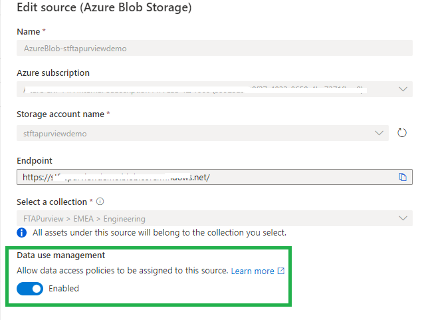Image resolution: width=426 pixels, height=320 pixels.
Task: Open the Storage account name dropdown chevron
Action: tap(380, 133)
